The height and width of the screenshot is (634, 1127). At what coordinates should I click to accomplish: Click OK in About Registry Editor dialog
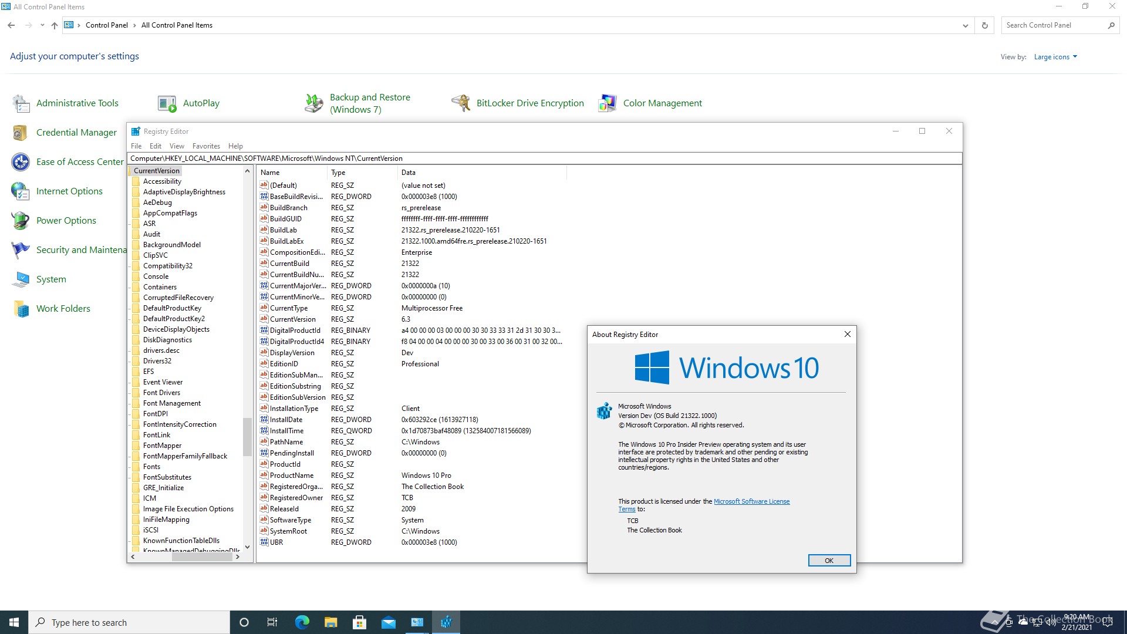pyautogui.click(x=829, y=561)
